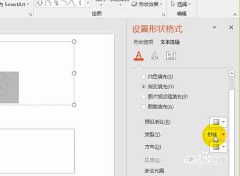Open Format Shape pane options arrow
This screenshot has width=240, height=176.
tap(215, 27)
